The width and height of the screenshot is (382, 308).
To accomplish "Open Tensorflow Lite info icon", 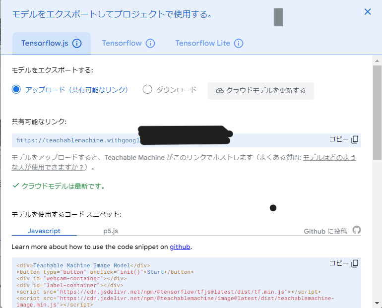I will click(x=239, y=43).
